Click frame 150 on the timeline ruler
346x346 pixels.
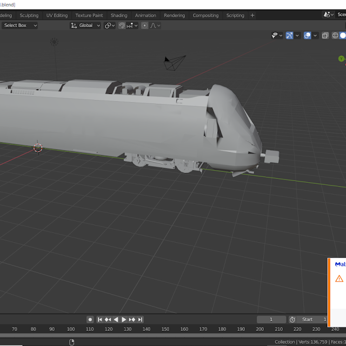[x=165, y=329]
